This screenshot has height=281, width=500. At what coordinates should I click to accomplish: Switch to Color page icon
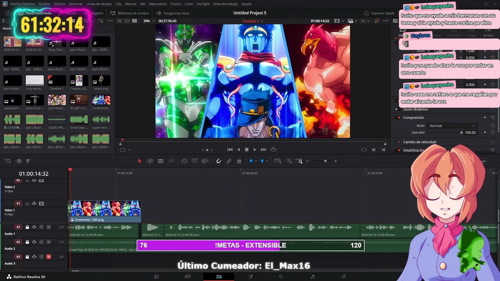tap(281, 277)
